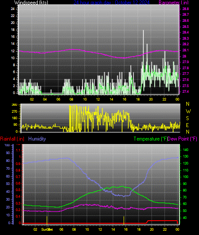Click the '22' hour label under the windspeed chart
The image size is (199, 235).
[164, 99]
